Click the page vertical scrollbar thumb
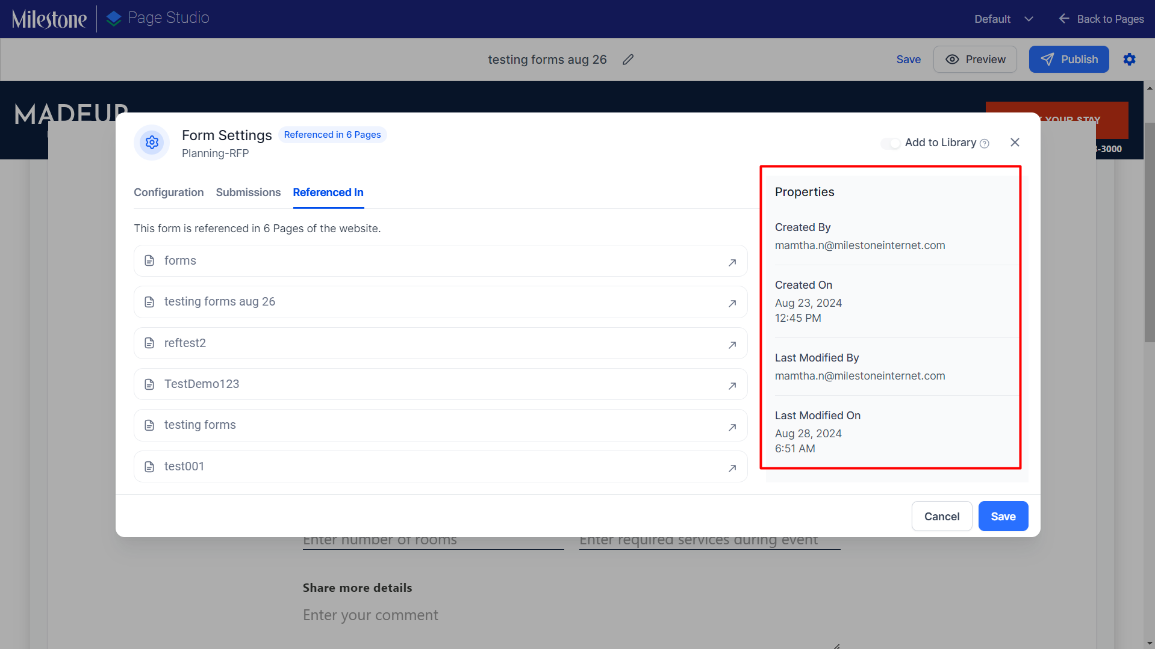The width and height of the screenshot is (1155, 649). (x=1150, y=233)
